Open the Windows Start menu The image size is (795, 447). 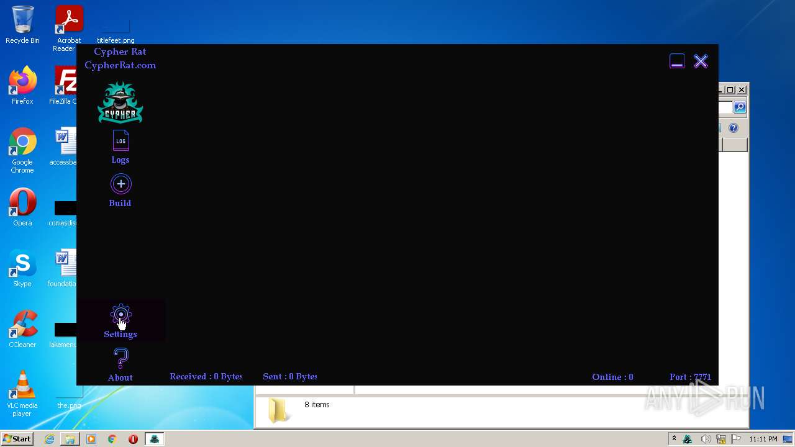[17, 438]
